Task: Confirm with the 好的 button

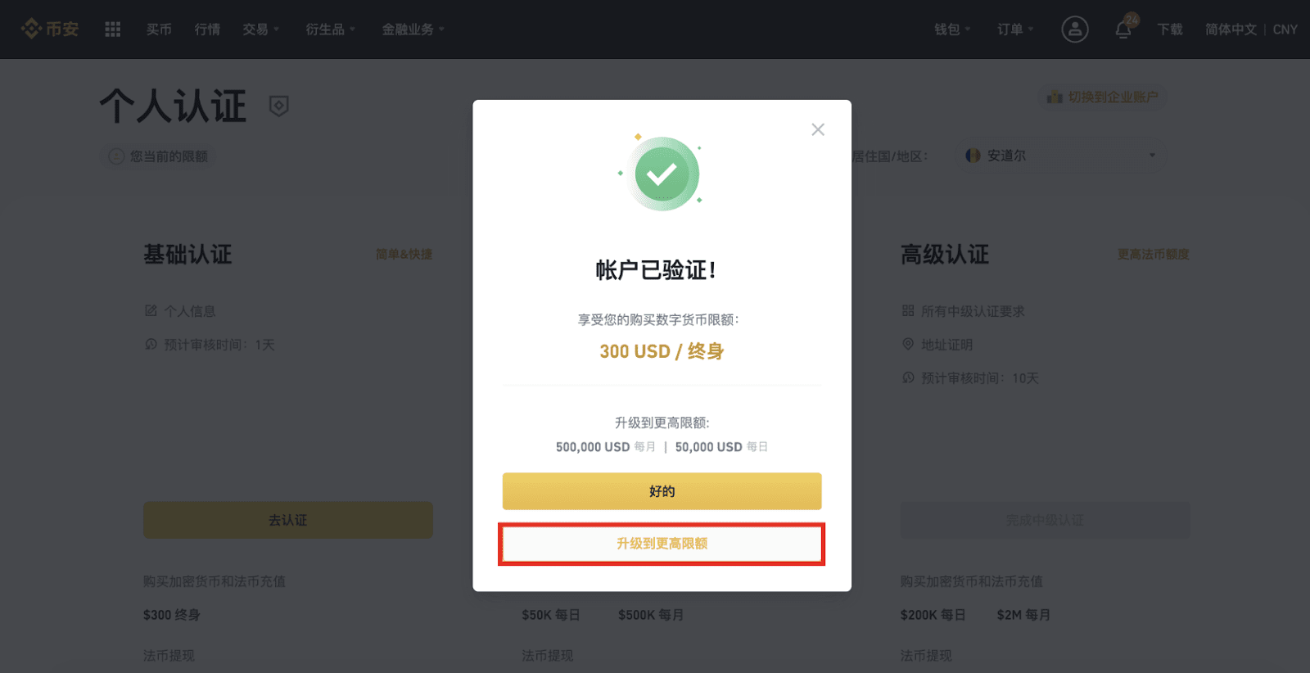Action: (662, 491)
